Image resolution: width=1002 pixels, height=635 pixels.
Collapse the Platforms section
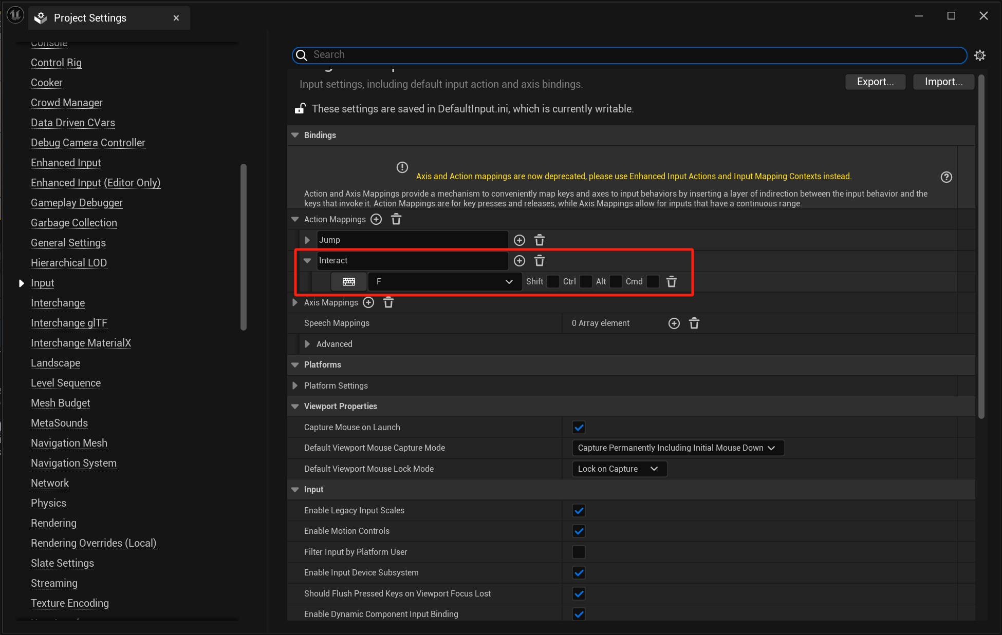tap(295, 365)
